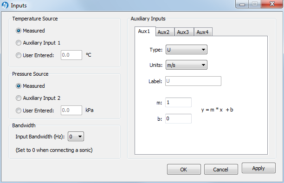284x183 pixels.
Task: Choose Auxiliary Input 2 for pressure
Action: pos(19,98)
